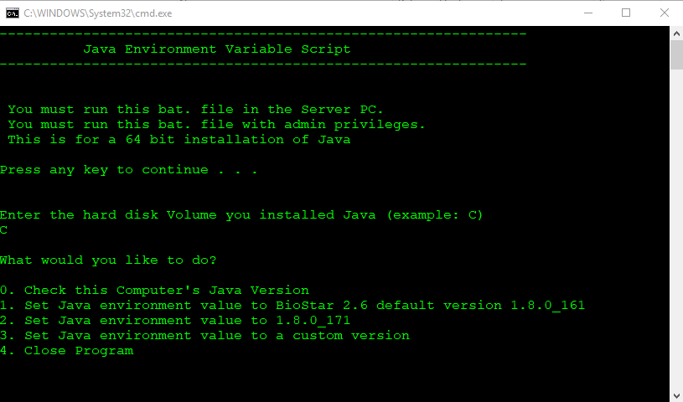Image resolution: width=683 pixels, height=402 pixels.
Task: Click option 4 Close Program line
Action: click(x=67, y=351)
